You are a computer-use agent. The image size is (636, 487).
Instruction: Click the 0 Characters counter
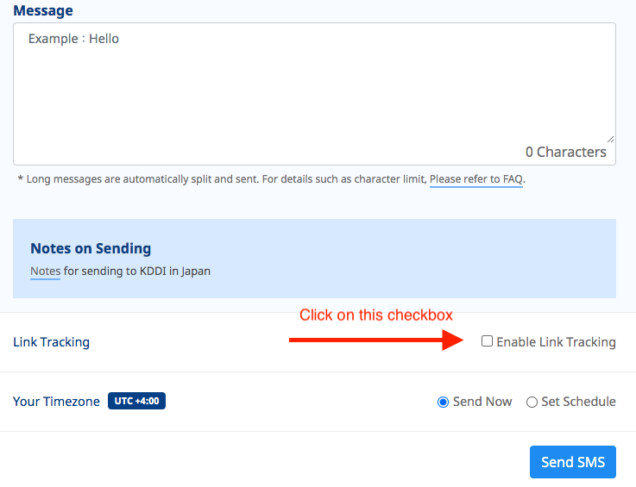coord(566,152)
